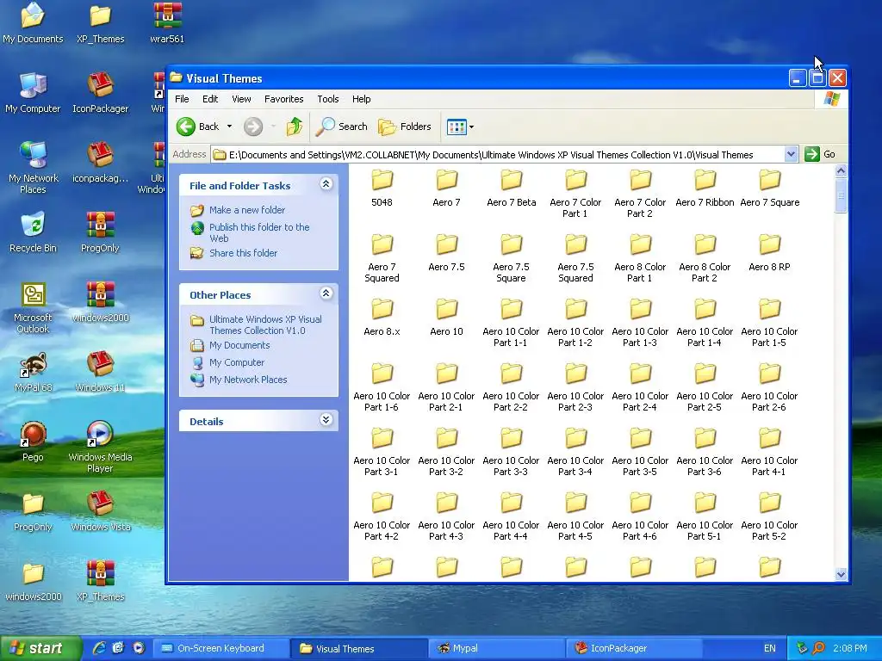882x661 pixels.
Task: Open the Help menu
Action: (x=361, y=99)
